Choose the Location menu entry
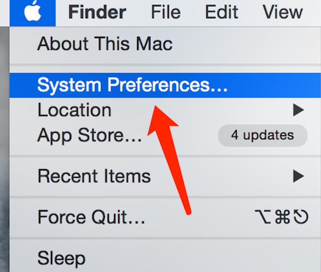This screenshot has height=272, width=321. (x=74, y=110)
